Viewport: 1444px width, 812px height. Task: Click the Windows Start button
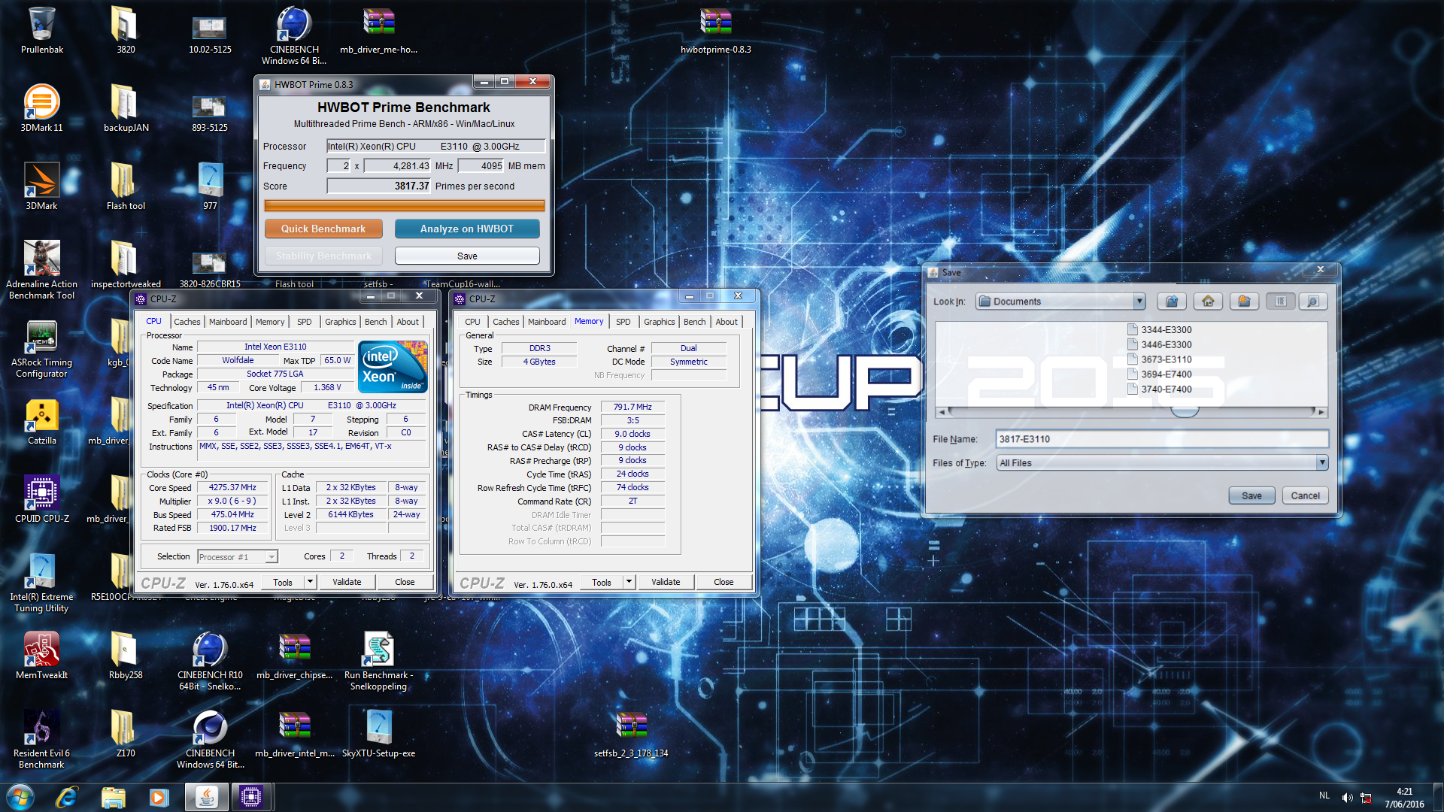(20, 797)
